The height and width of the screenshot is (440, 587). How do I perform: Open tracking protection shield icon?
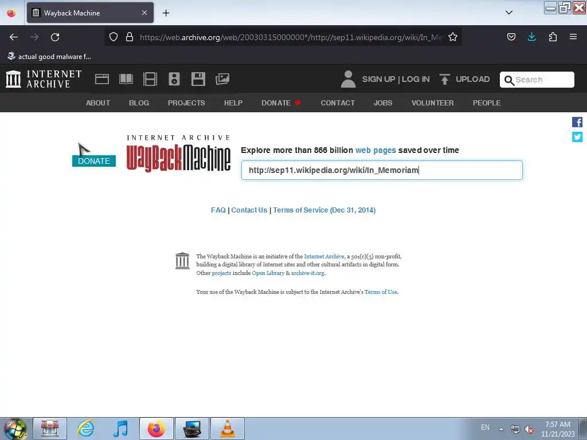coord(114,37)
